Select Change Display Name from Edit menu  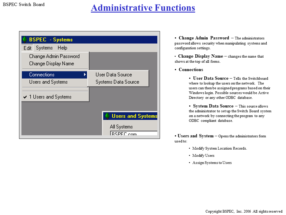[x=51, y=64]
